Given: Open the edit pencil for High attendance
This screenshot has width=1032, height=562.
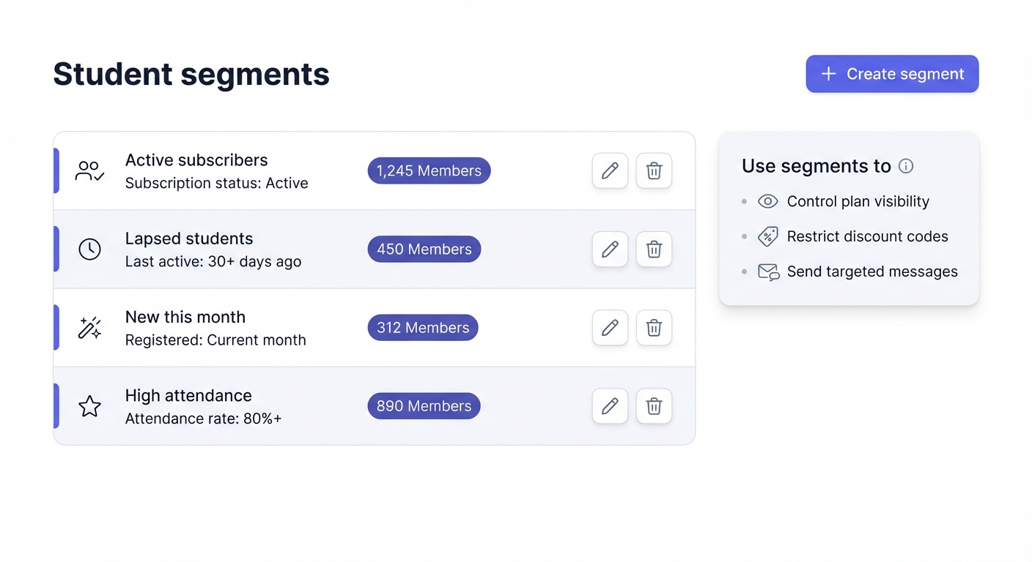Looking at the screenshot, I should point(610,405).
